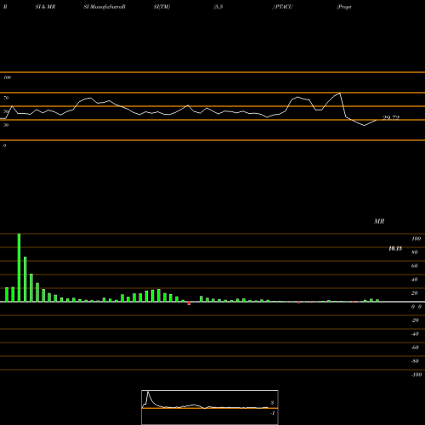Click the 60 label on the MR axis
The image size is (425, 425).
[x=414, y=266]
